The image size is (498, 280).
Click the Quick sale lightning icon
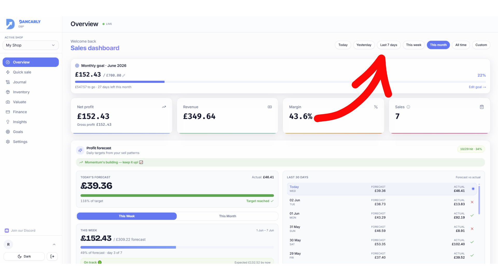[8, 72]
